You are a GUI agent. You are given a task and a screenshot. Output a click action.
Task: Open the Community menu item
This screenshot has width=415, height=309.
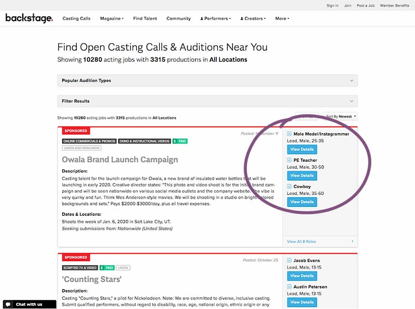178,19
